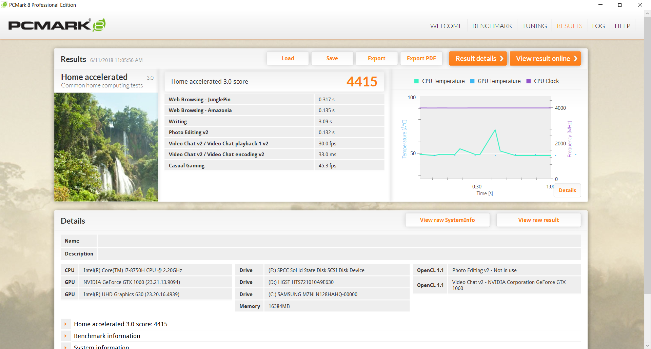This screenshot has width=651, height=349.
Task: Export the result as PDF
Action: (421, 58)
